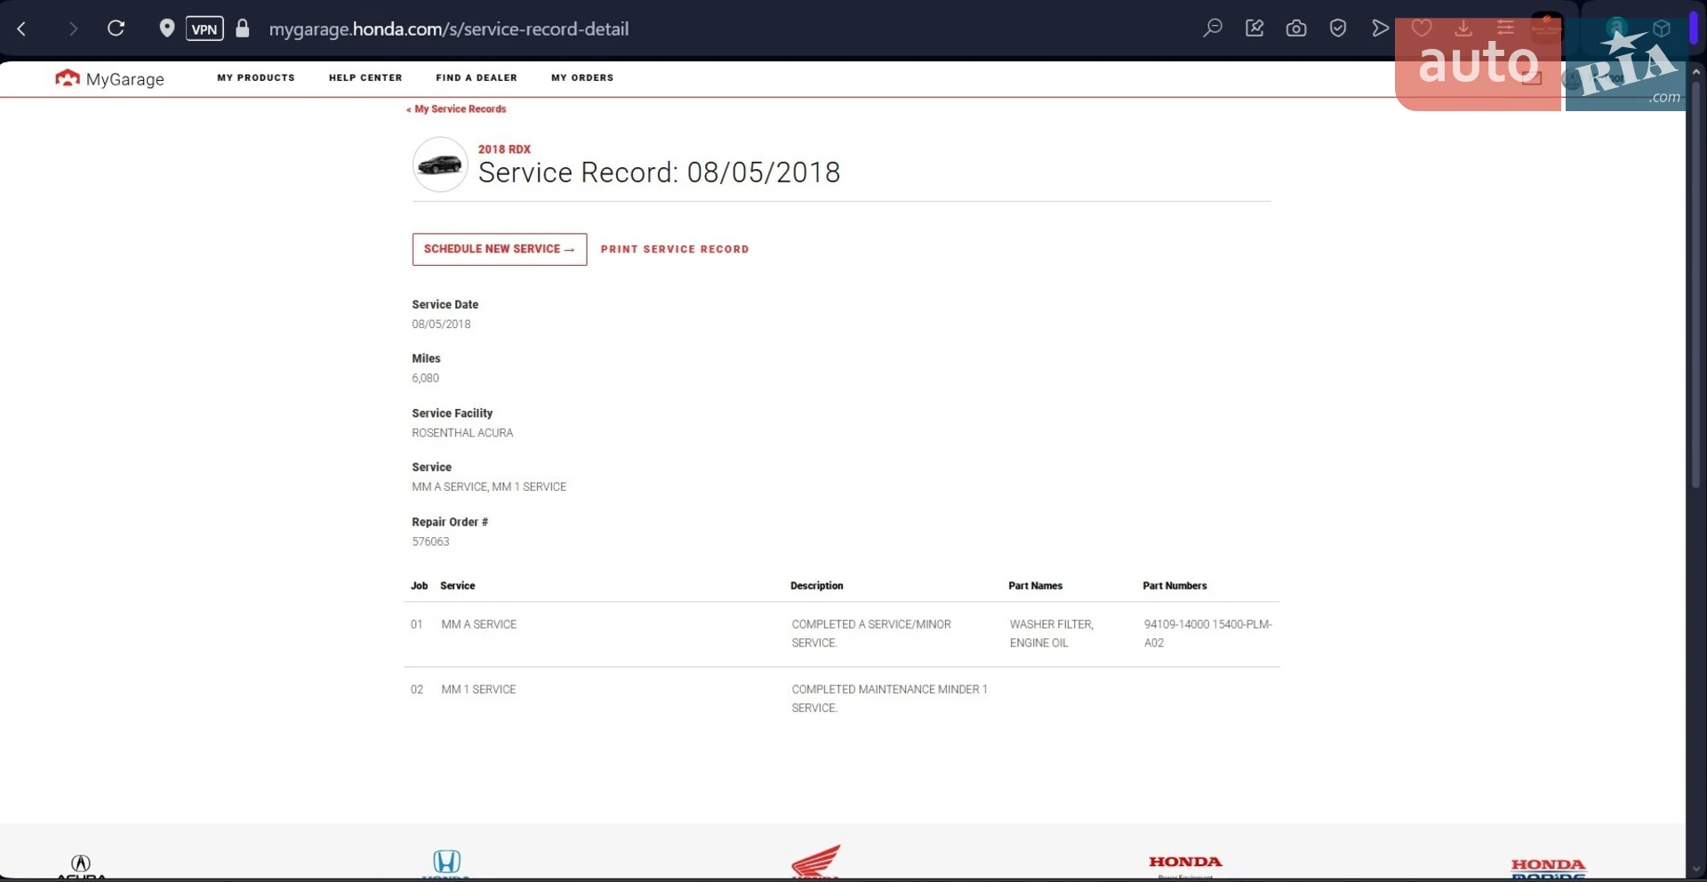Click the ROSENTHAL ACURA facility name

pyautogui.click(x=462, y=433)
